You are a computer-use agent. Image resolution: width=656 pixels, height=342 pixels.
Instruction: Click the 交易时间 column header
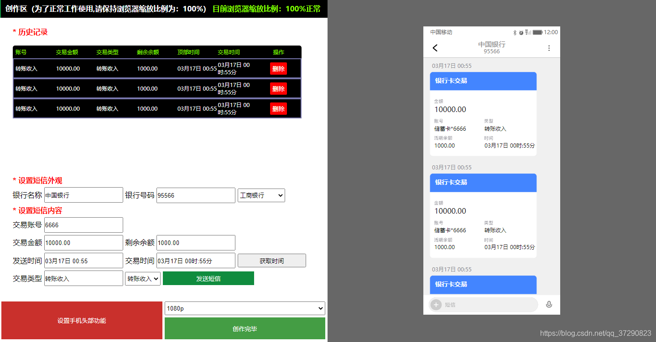point(229,52)
